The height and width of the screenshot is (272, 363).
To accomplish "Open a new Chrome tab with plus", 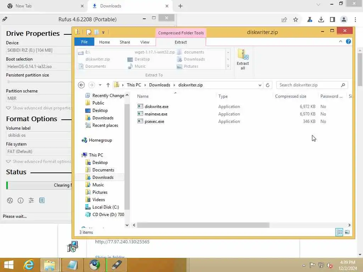I will coord(180,6).
